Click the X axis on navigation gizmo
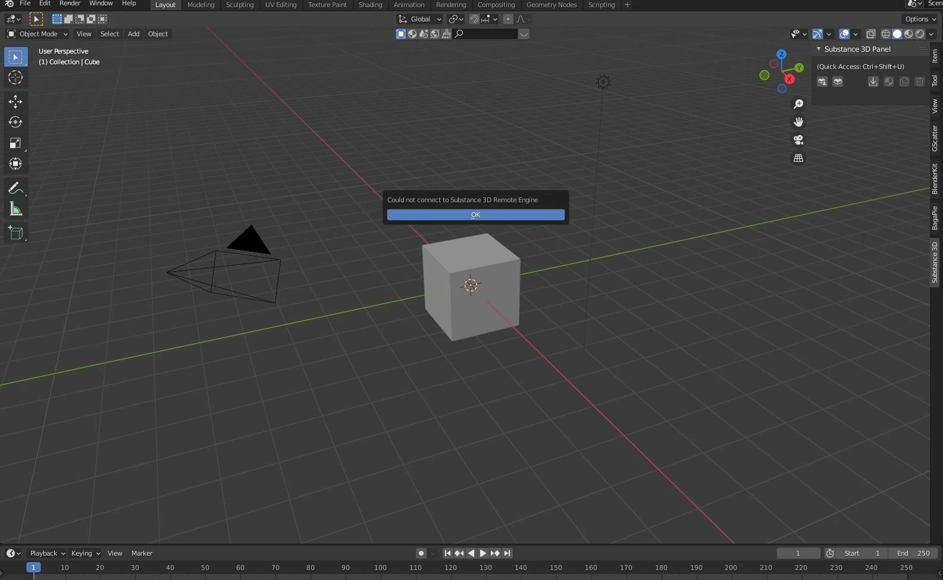Screen dimensions: 943x580 790,79
